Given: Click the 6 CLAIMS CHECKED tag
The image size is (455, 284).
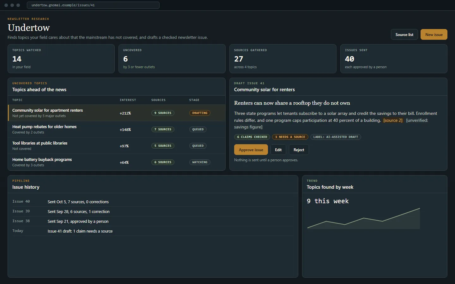Looking at the screenshot, I should 252,137.
